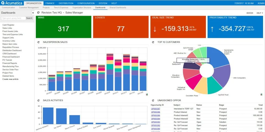Open Financial Dashboard

pyautogui.click(x=11, y=57)
